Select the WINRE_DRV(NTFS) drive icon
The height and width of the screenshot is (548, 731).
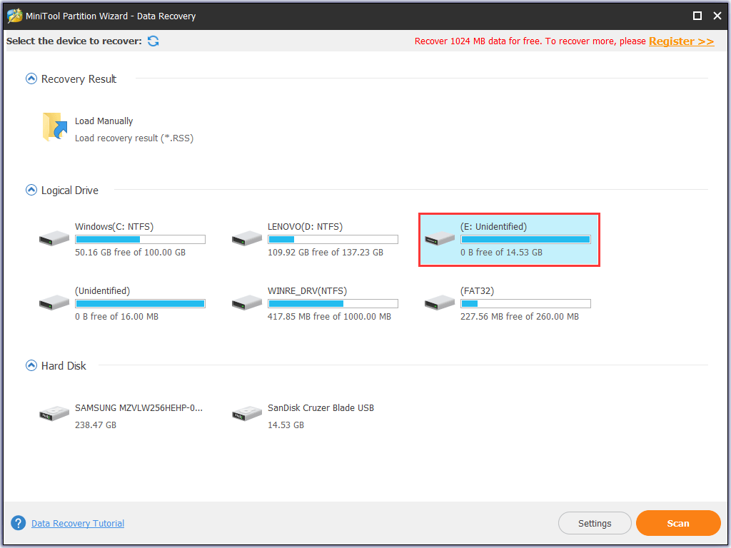246,303
